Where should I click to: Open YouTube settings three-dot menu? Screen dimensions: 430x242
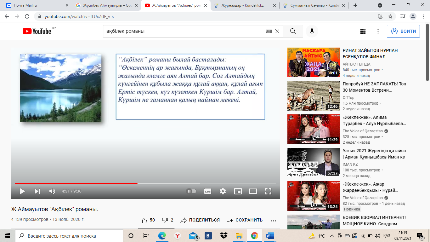click(378, 31)
